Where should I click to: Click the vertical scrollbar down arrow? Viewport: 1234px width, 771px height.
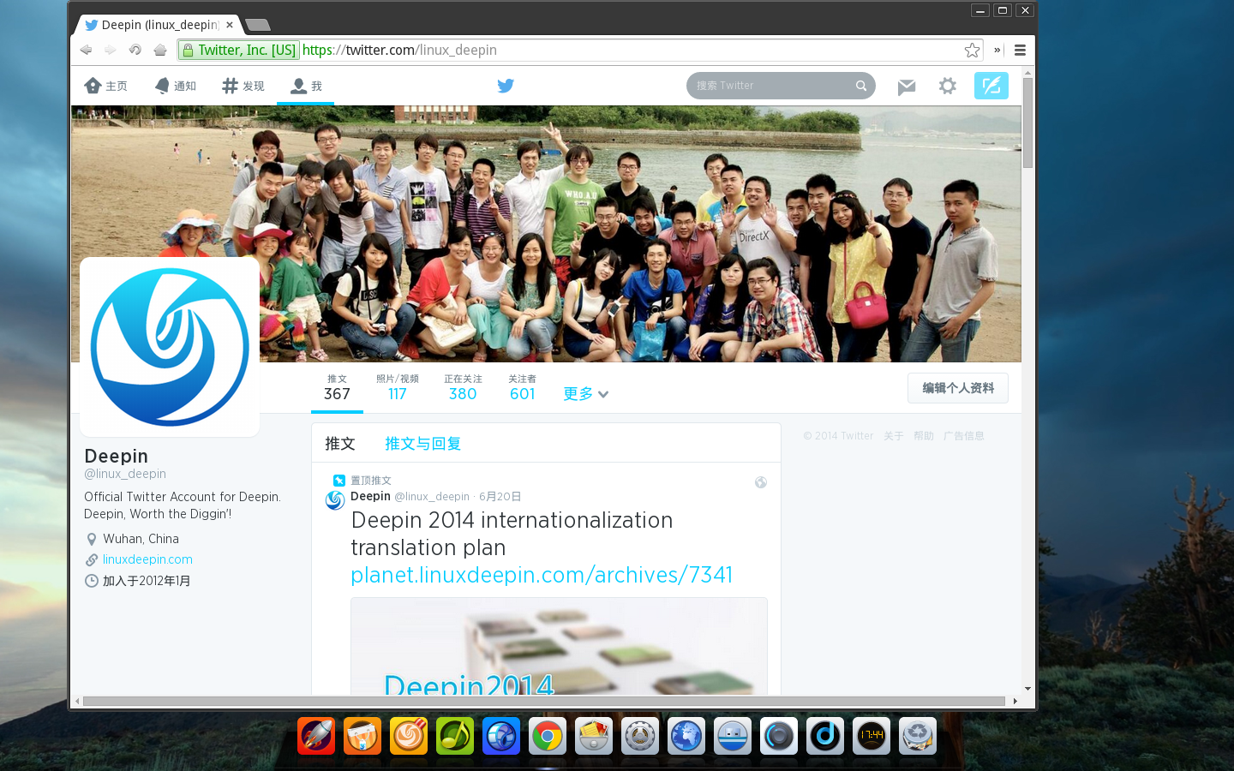point(1027,689)
